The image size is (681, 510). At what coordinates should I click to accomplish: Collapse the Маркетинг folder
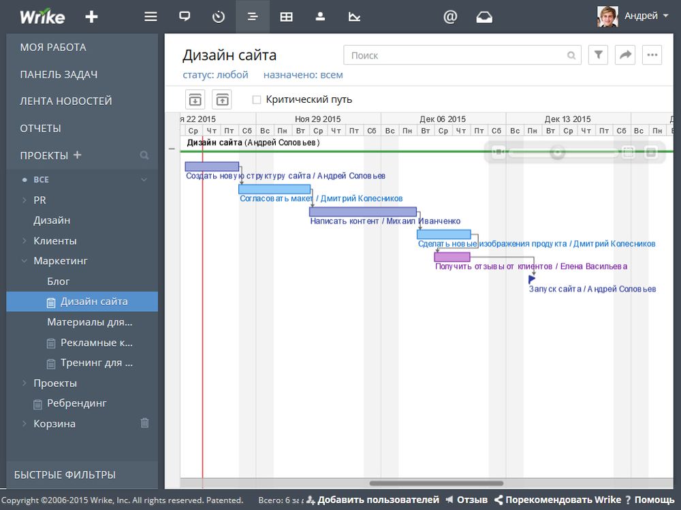click(x=25, y=261)
